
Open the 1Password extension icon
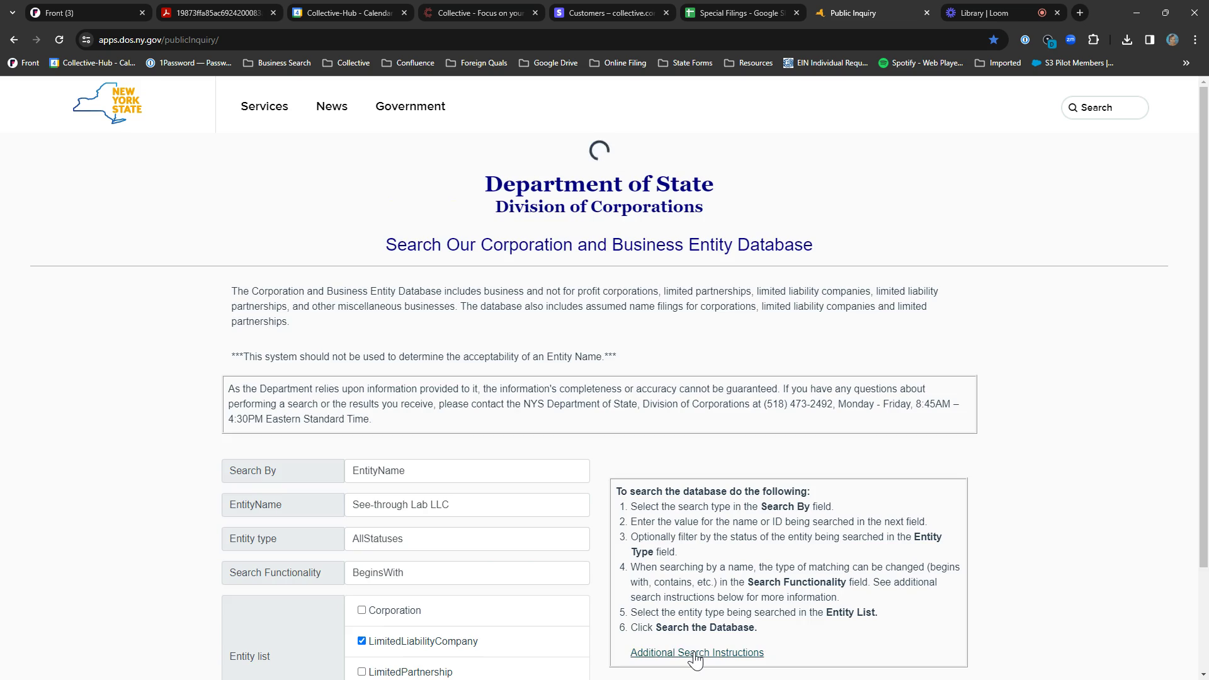[1025, 40]
